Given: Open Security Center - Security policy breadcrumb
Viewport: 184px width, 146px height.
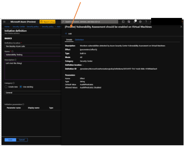Looking at the screenshot, I should pyautogui.click(x=26, y=27).
